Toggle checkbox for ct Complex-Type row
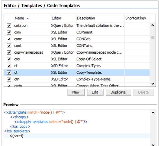Viewport: 159px width, 146px height. coord(9,66)
